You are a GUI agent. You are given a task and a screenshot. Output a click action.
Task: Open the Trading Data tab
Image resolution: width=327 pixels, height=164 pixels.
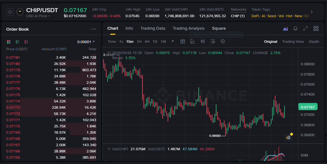[153, 28]
